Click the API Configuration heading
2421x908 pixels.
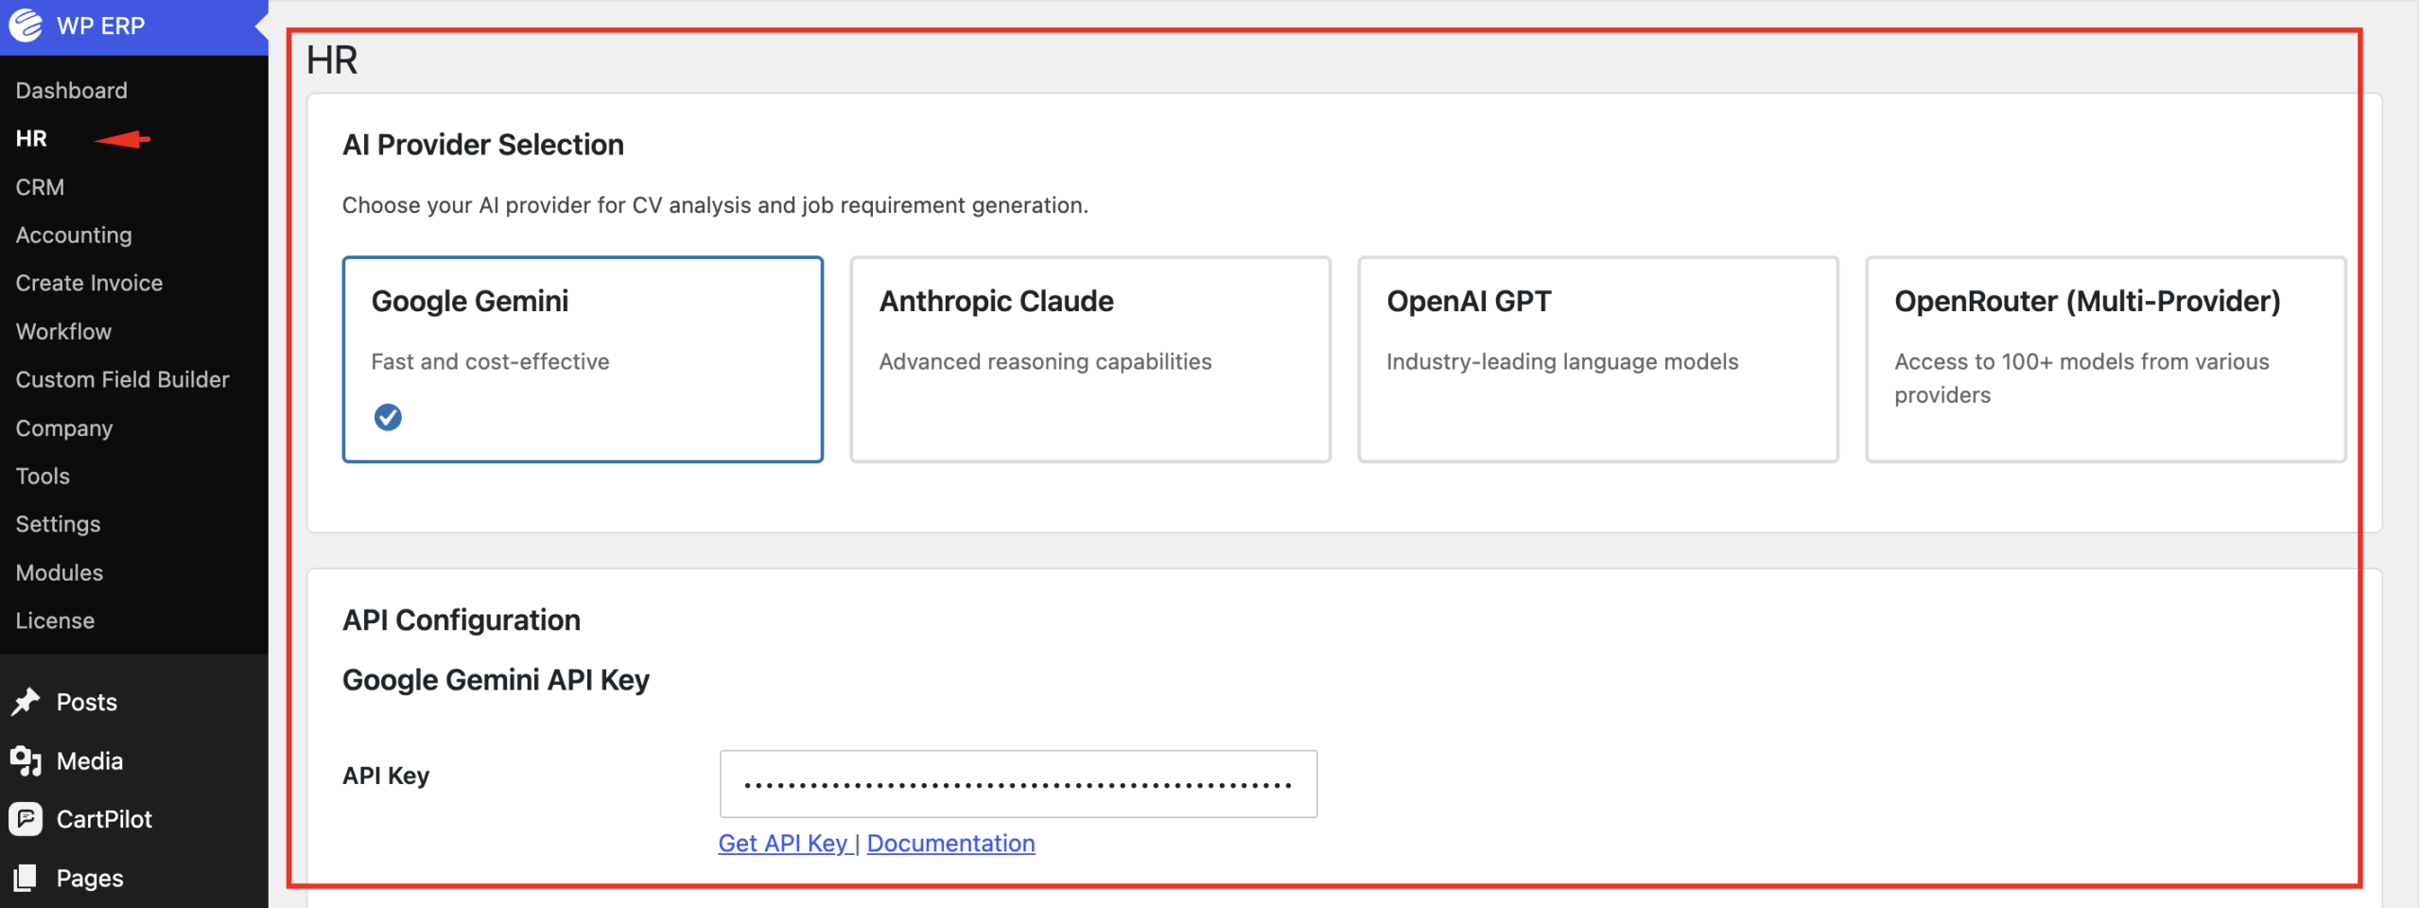(x=462, y=620)
